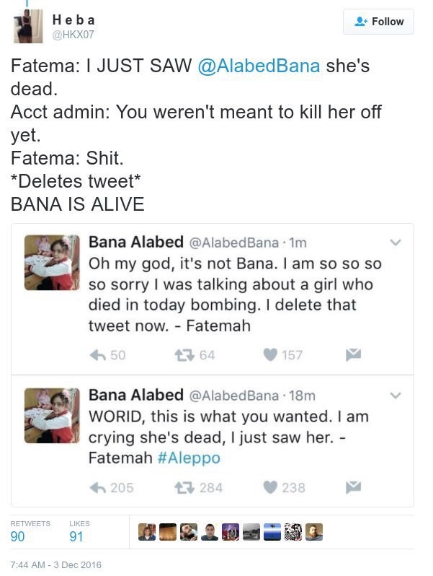Viewport: 433px width, 576px height.
Task: Open Heba's profile picture
Action: click(28, 26)
